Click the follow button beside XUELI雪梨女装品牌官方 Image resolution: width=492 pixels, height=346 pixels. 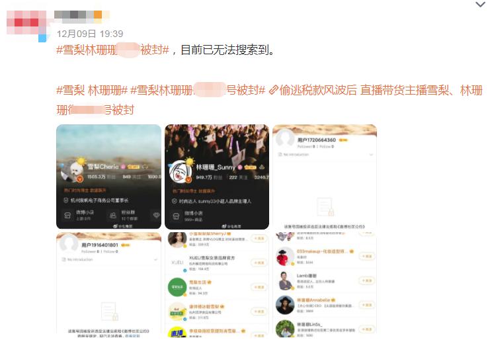[259, 263]
